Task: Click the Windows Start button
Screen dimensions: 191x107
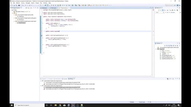Action: [x=12, y=105]
